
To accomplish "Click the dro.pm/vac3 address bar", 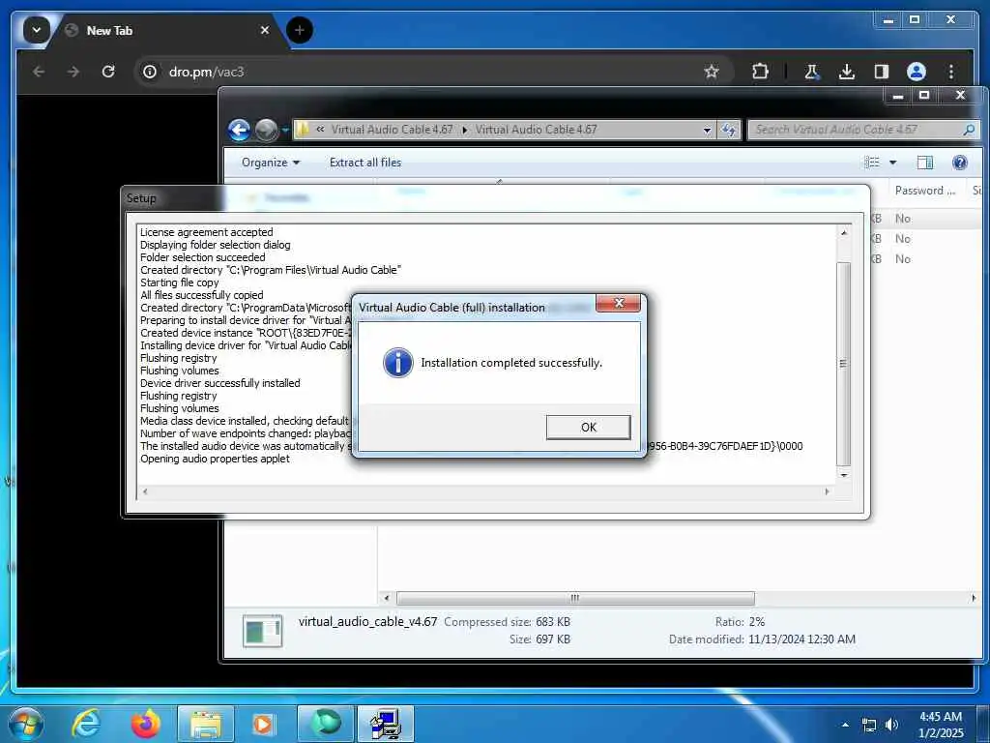I will pyautogui.click(x=432, y=72).
